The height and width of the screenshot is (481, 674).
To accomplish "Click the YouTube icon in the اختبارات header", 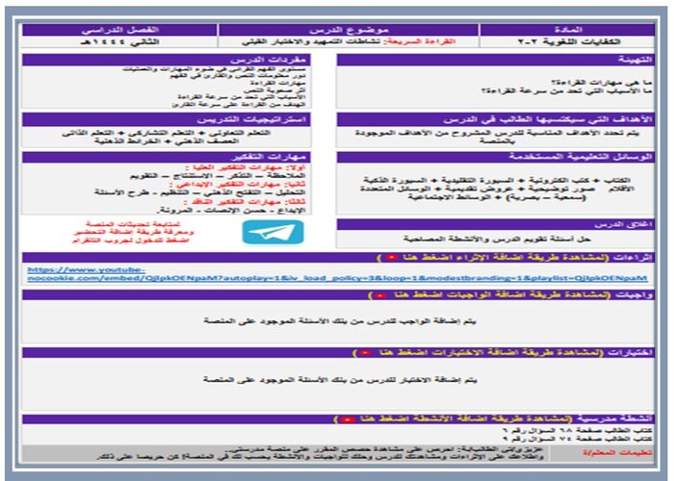I will pos(365,353).
